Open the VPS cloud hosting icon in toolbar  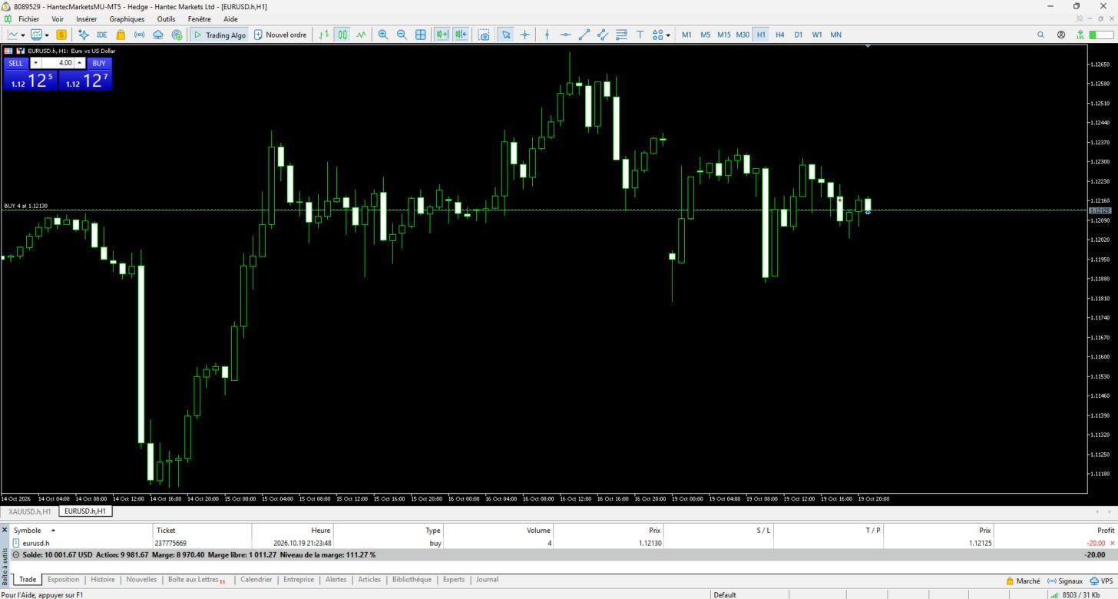tap(158, 35)
